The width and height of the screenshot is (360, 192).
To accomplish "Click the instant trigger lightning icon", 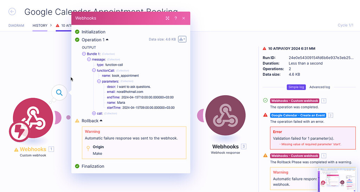I will (x=19, y=132).
